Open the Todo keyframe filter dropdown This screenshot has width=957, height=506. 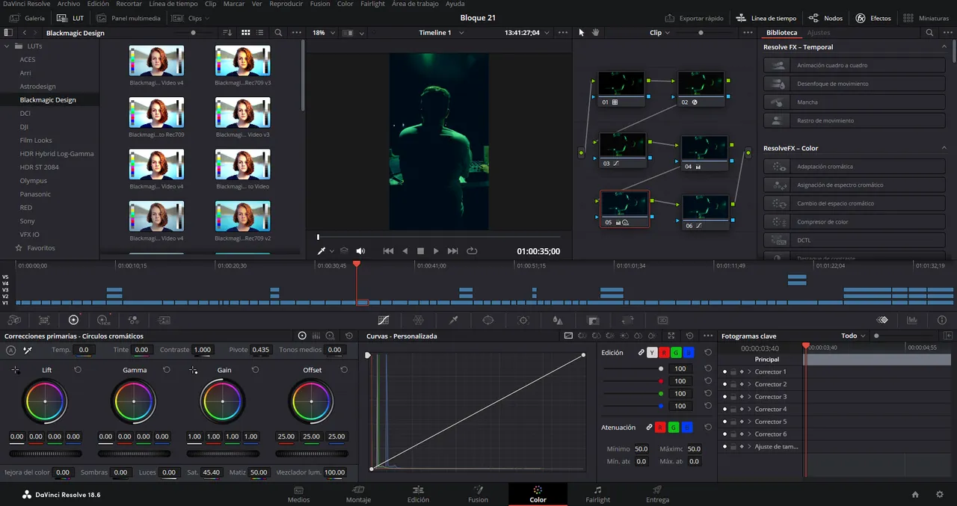click(853, 336)
